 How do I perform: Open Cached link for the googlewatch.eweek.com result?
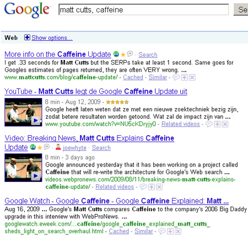[119, 231]
